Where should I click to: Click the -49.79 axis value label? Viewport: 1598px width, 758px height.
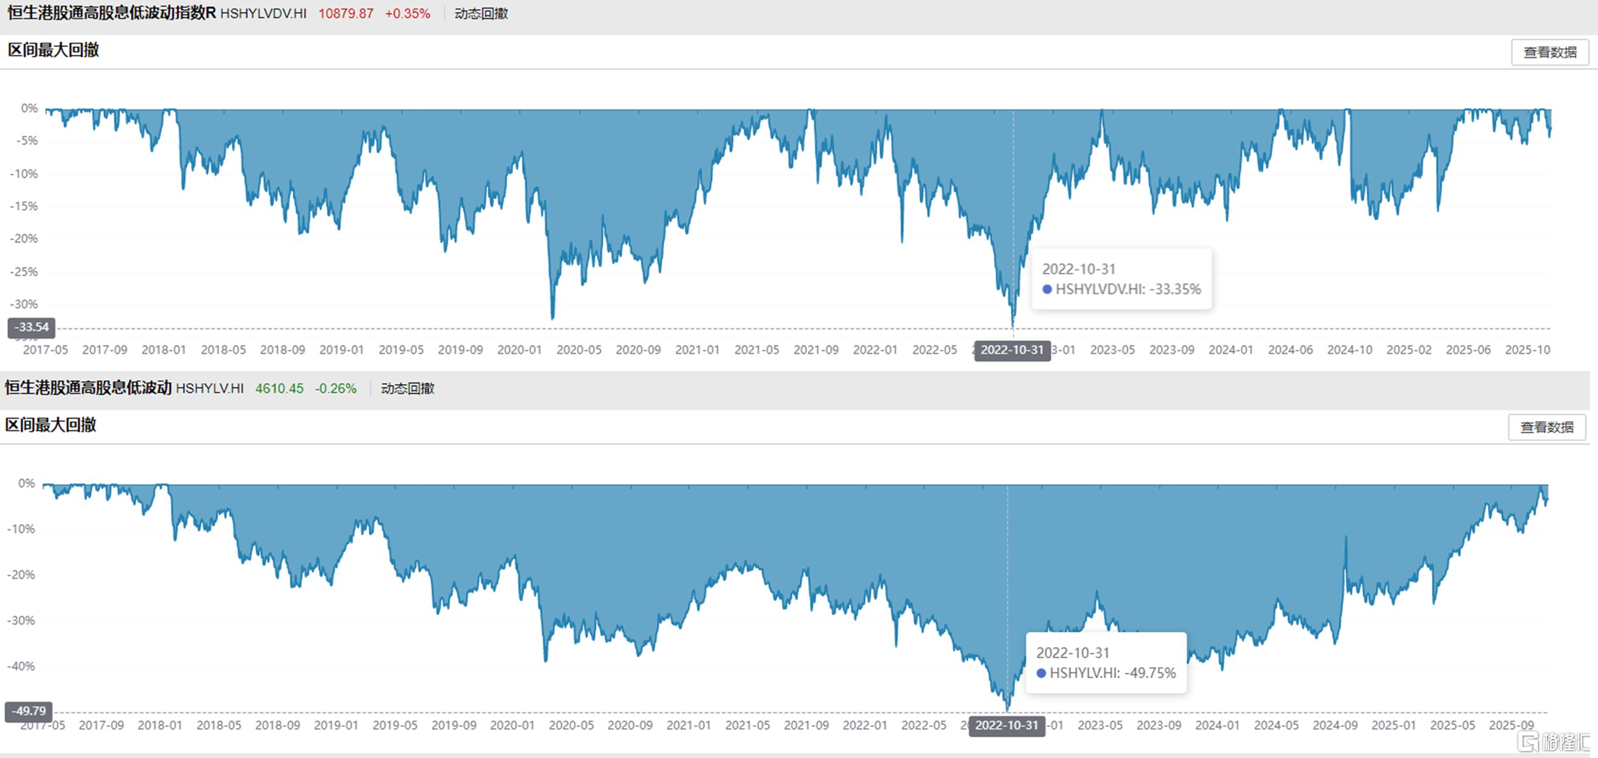[29, 711]
